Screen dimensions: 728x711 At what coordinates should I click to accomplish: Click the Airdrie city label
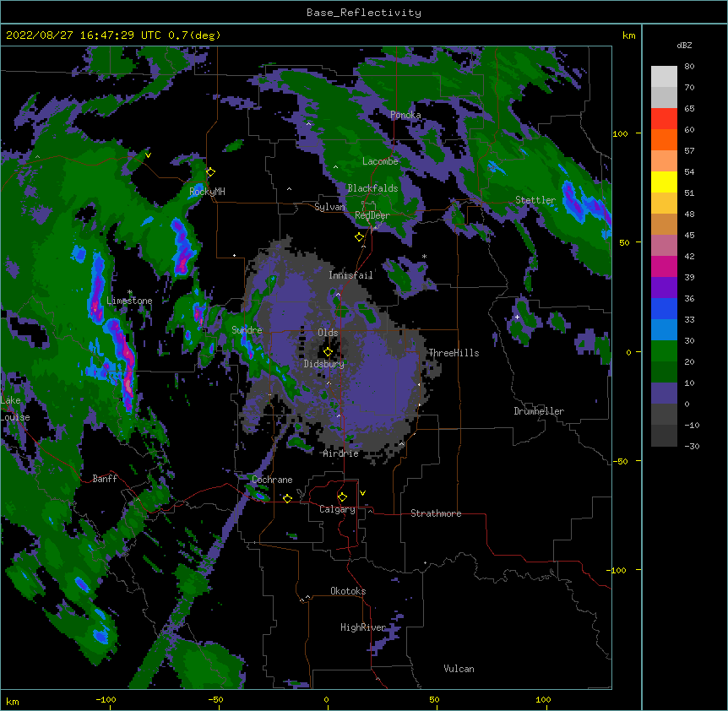click(x=341, y=453)
